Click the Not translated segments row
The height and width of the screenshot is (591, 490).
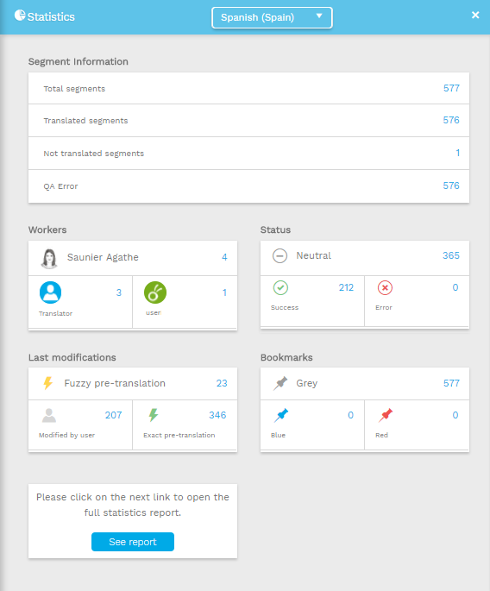[x=248, y=153]
